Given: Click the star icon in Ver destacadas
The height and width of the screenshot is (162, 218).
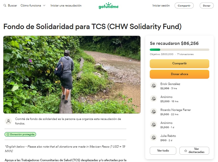Looking at the screenshot, I should coord(186,151).
